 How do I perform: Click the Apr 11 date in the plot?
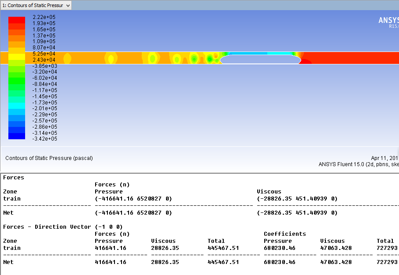click(384, 158)
